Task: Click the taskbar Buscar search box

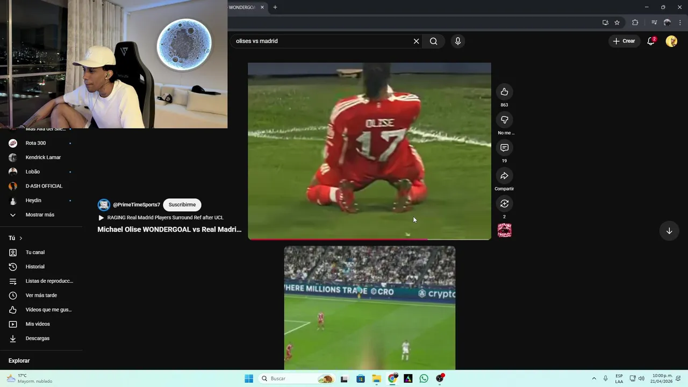Action: [x=296, y=378]
